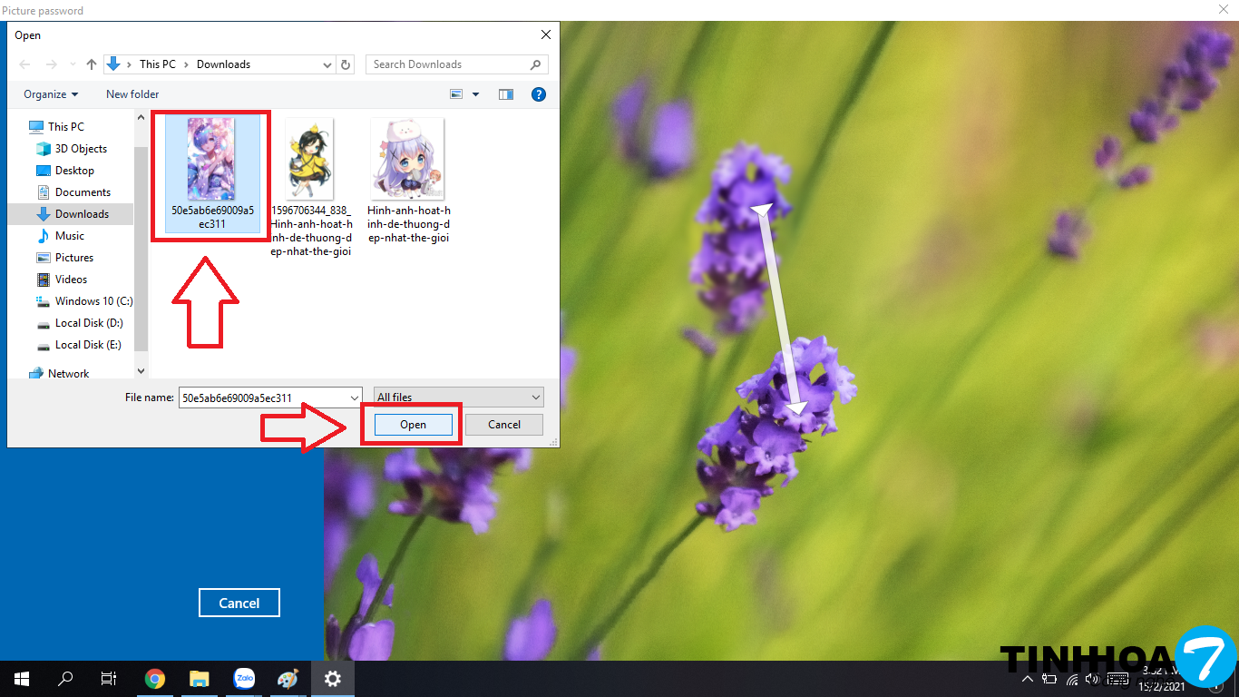This screenshot has width=1239, height=697.
Task: Expand the address bar path dropdown
Action: (327, 64)
